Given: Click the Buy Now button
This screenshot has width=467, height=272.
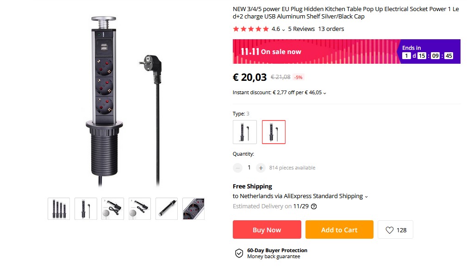Looking at the screenshot, I should (x=267, y=230).
